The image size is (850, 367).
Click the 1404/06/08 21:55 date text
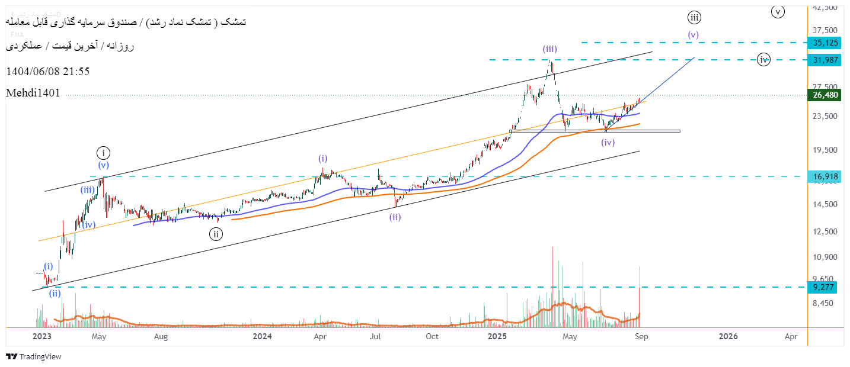(x=47, y=71)
